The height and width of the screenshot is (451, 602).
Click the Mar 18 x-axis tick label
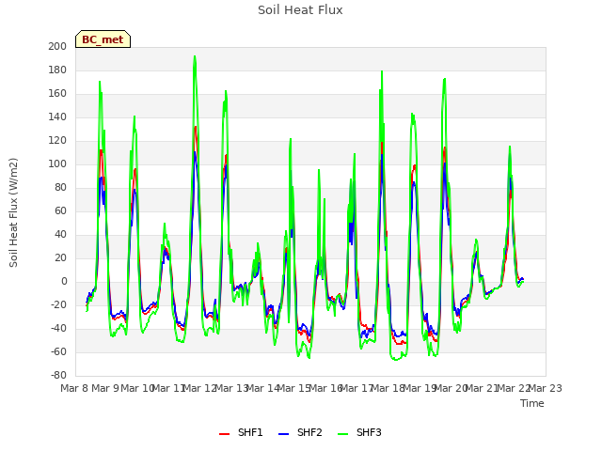(x=388, y=388)
